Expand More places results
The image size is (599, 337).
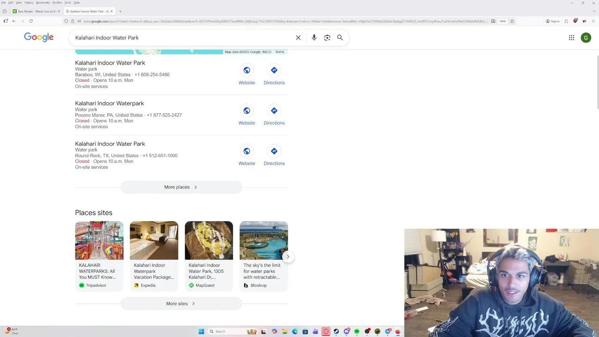coord(181,187)
